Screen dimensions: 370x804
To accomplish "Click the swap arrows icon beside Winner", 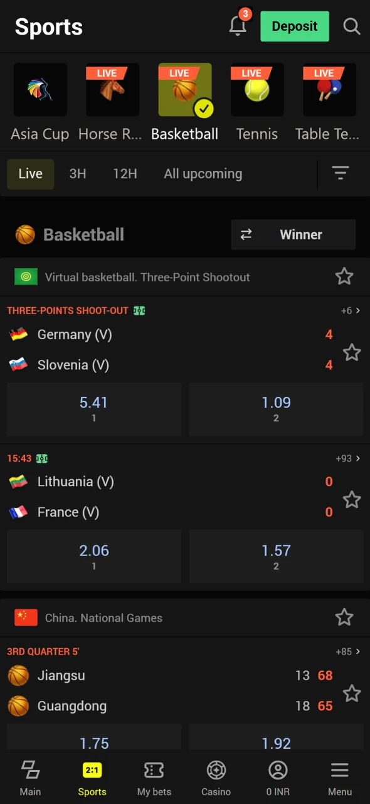I will coord(246,234).
